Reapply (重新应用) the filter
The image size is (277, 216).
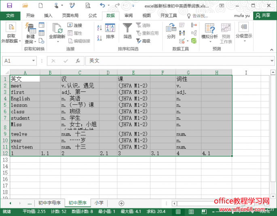(x=147, y=33)
